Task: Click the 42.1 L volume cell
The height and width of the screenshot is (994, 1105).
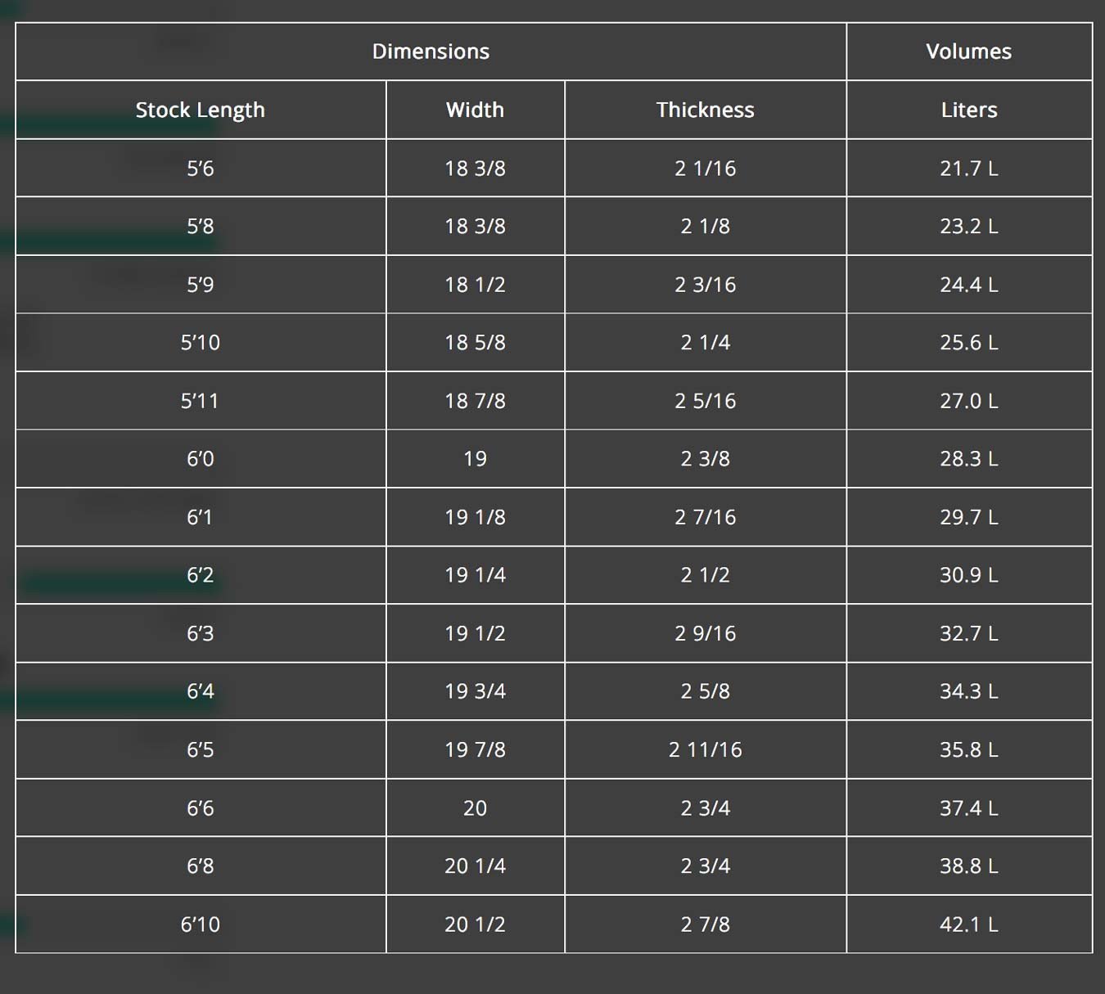Action: (969, 924)
